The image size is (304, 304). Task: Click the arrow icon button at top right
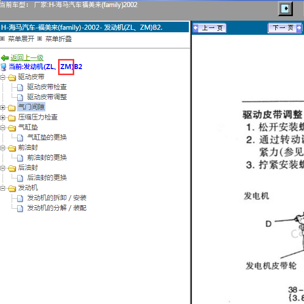pyautogui.click(x=285, y=9)
